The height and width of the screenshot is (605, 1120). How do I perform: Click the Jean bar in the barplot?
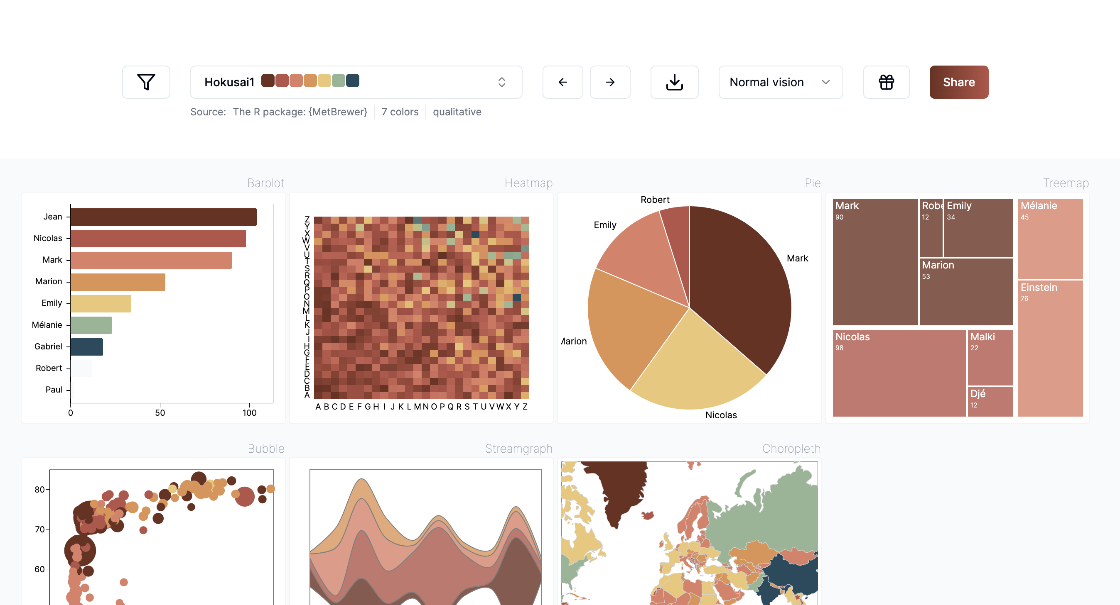164,217
